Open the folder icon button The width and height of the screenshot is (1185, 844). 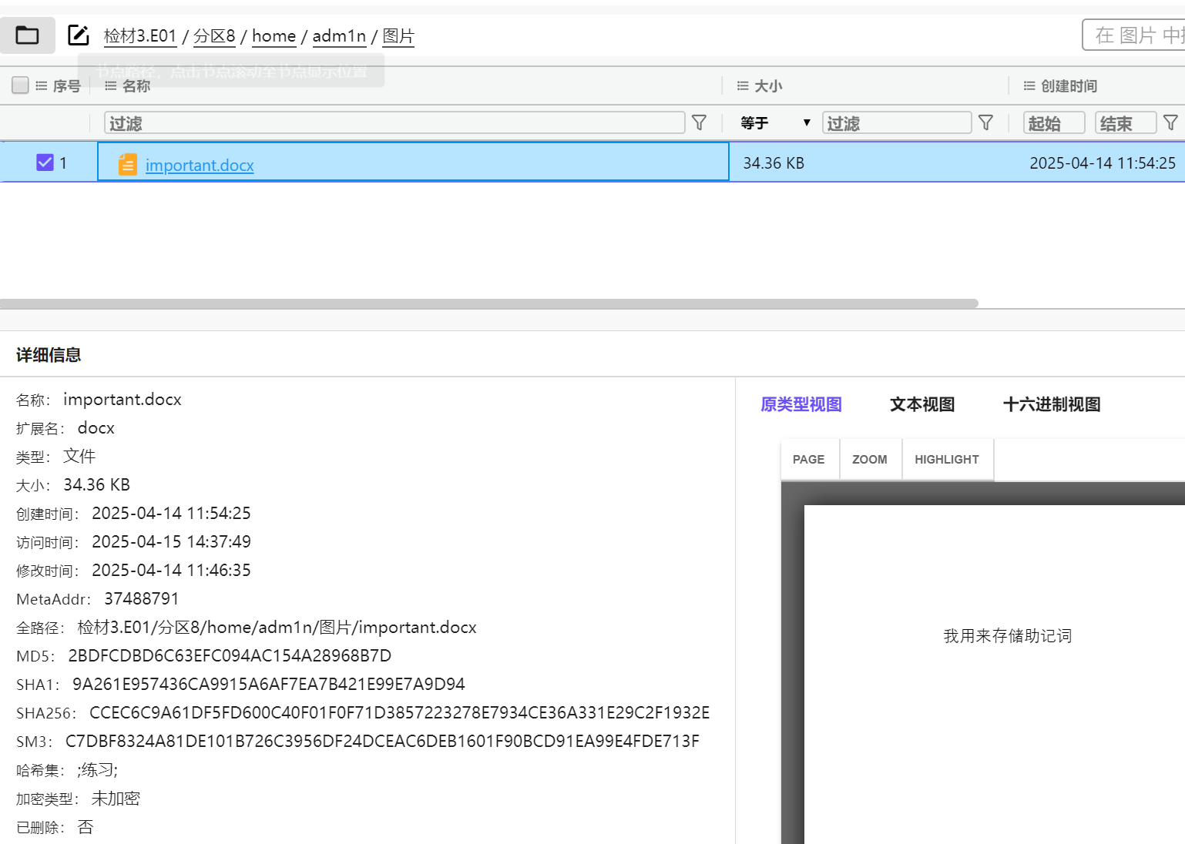(x=27, y=35)
